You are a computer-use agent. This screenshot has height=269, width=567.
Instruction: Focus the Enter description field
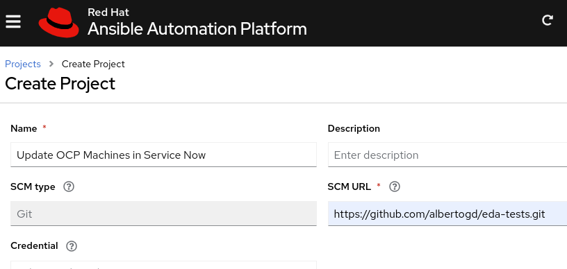click(447, 155)
